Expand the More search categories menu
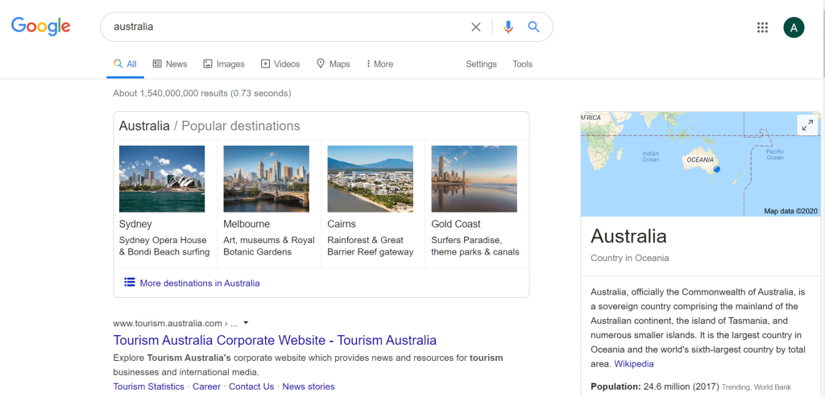825x397 pixels. pos(379,64)
